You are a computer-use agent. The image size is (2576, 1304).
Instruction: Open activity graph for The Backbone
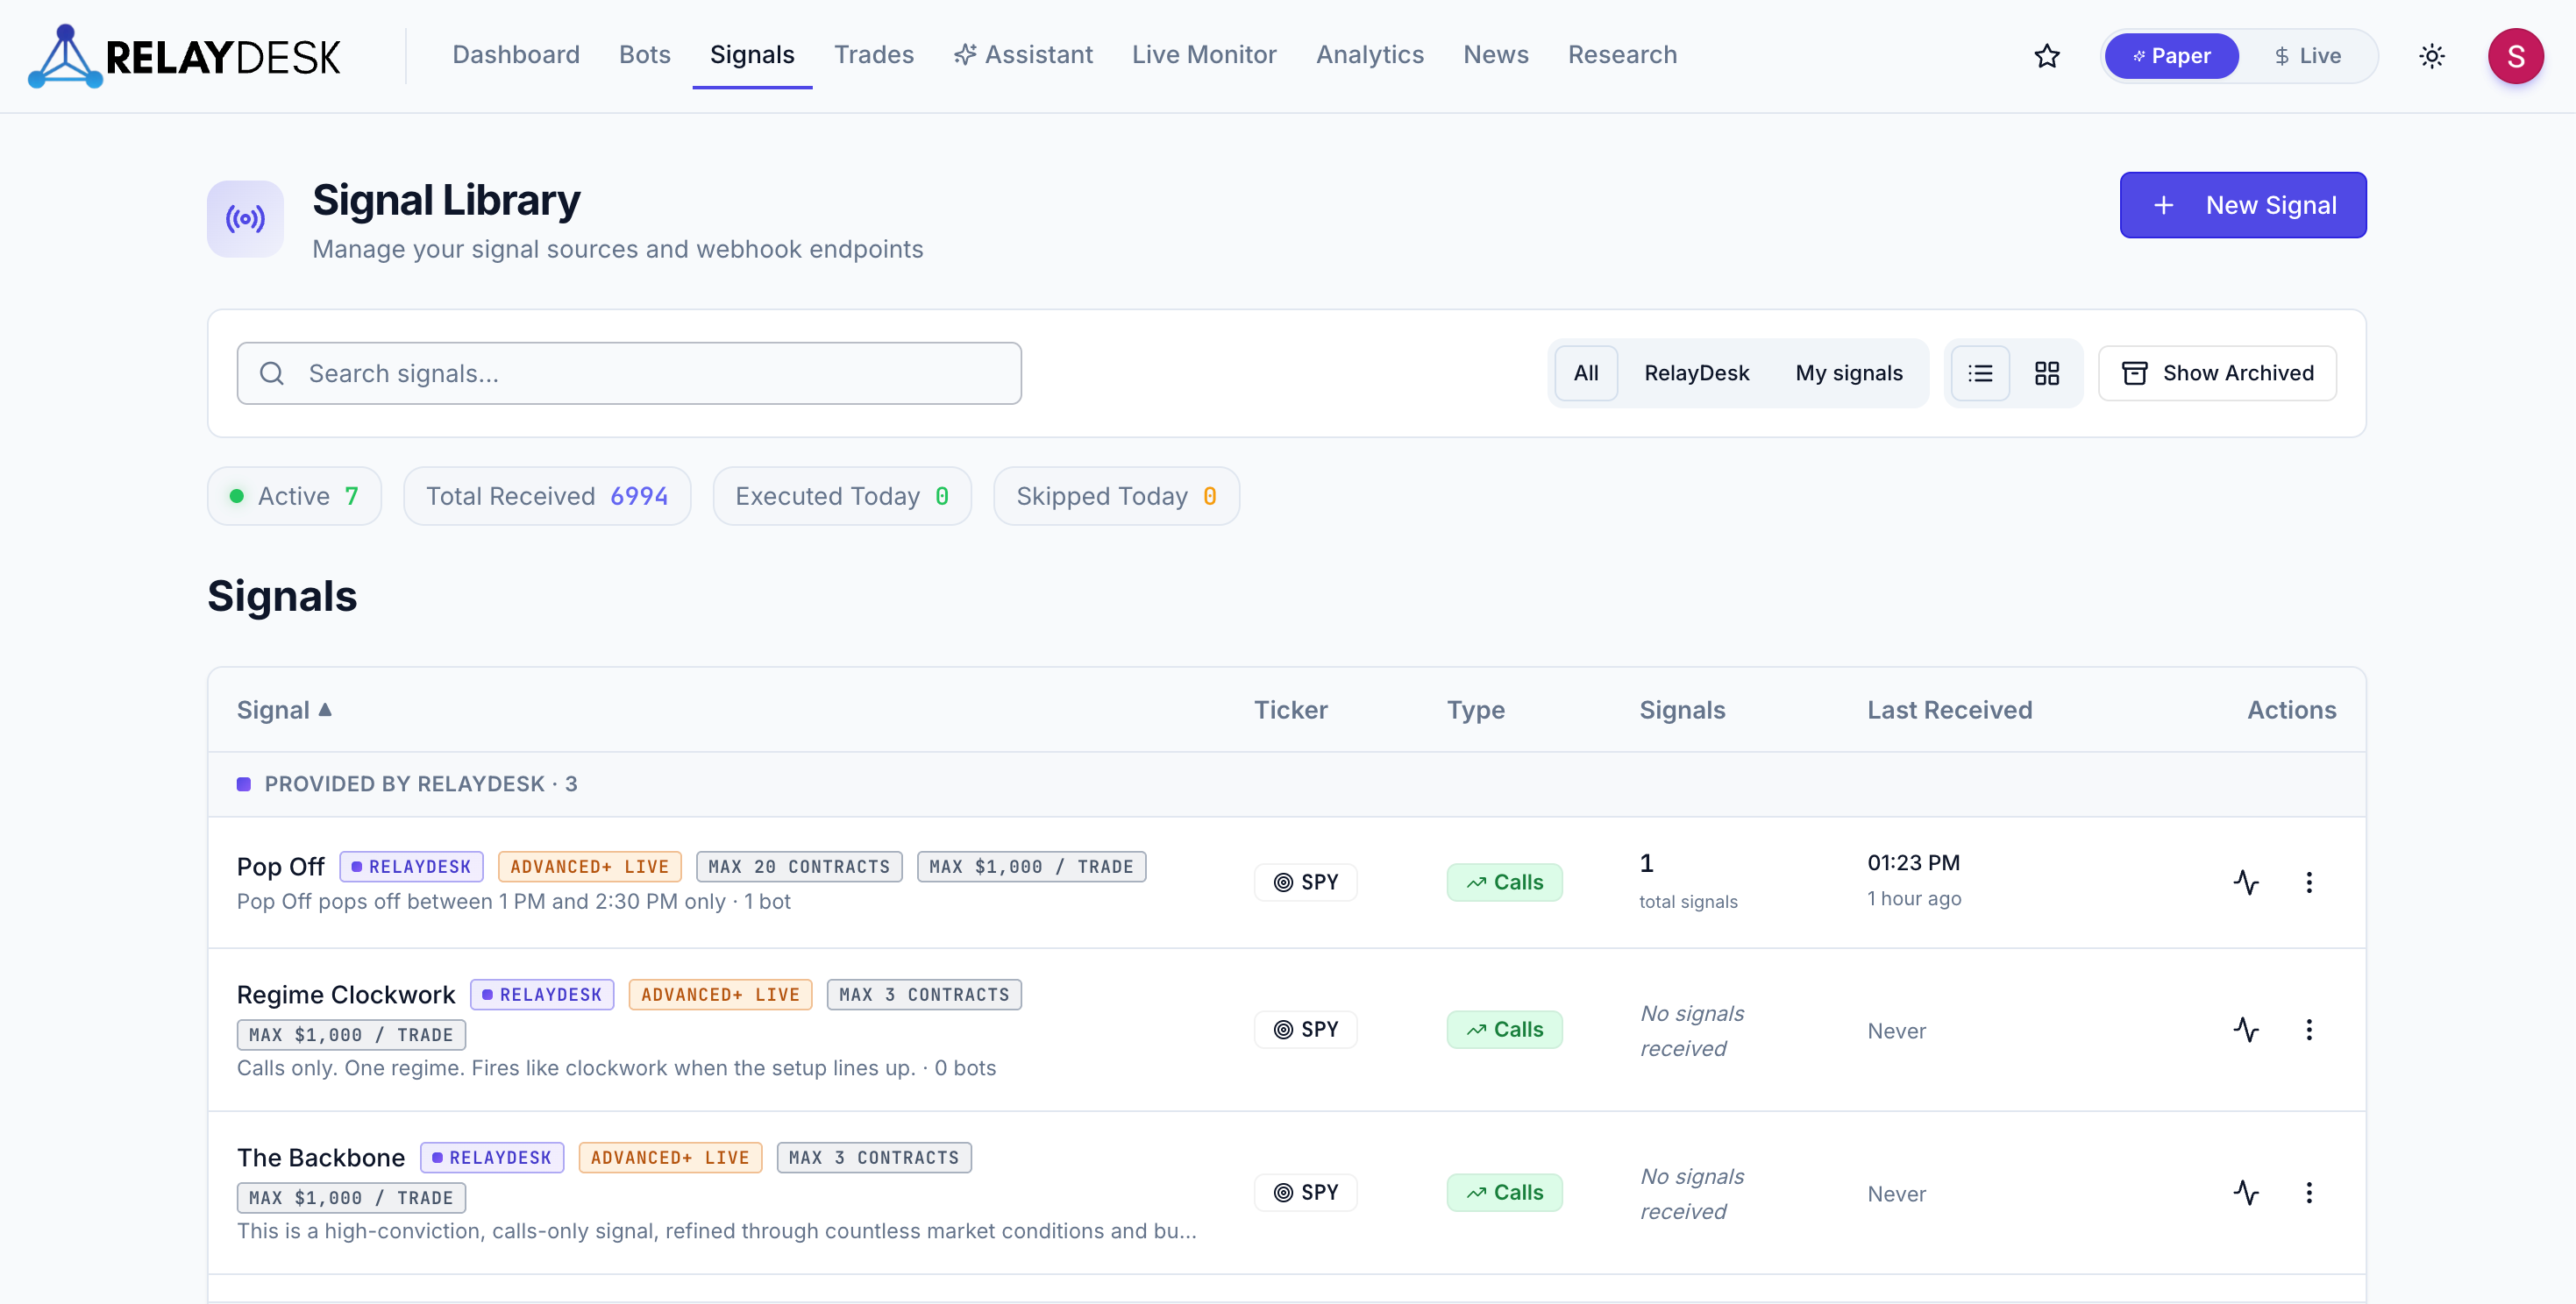pyautogui.click(x=2246, y=1192)
